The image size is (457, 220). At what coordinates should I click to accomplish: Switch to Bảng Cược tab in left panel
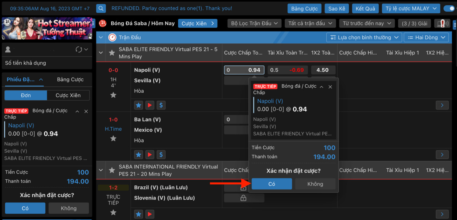[x=70, y=79]
